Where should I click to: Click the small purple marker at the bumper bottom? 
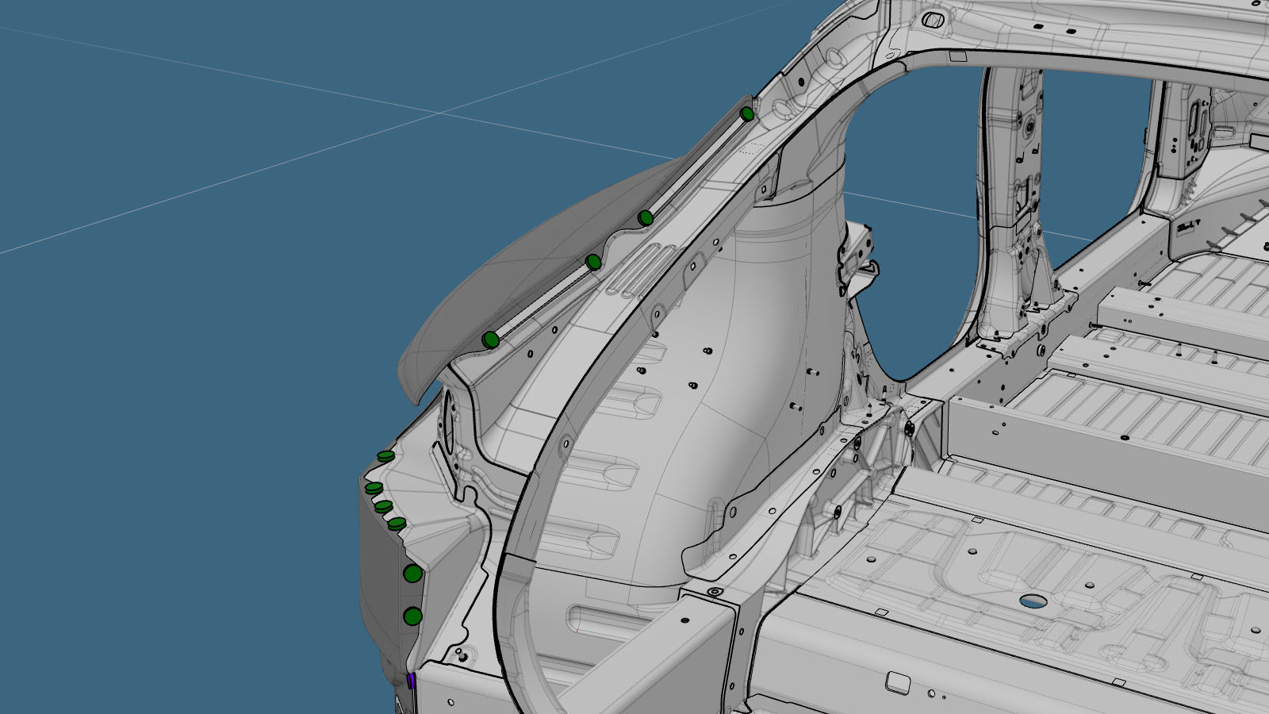pos(411,680)
